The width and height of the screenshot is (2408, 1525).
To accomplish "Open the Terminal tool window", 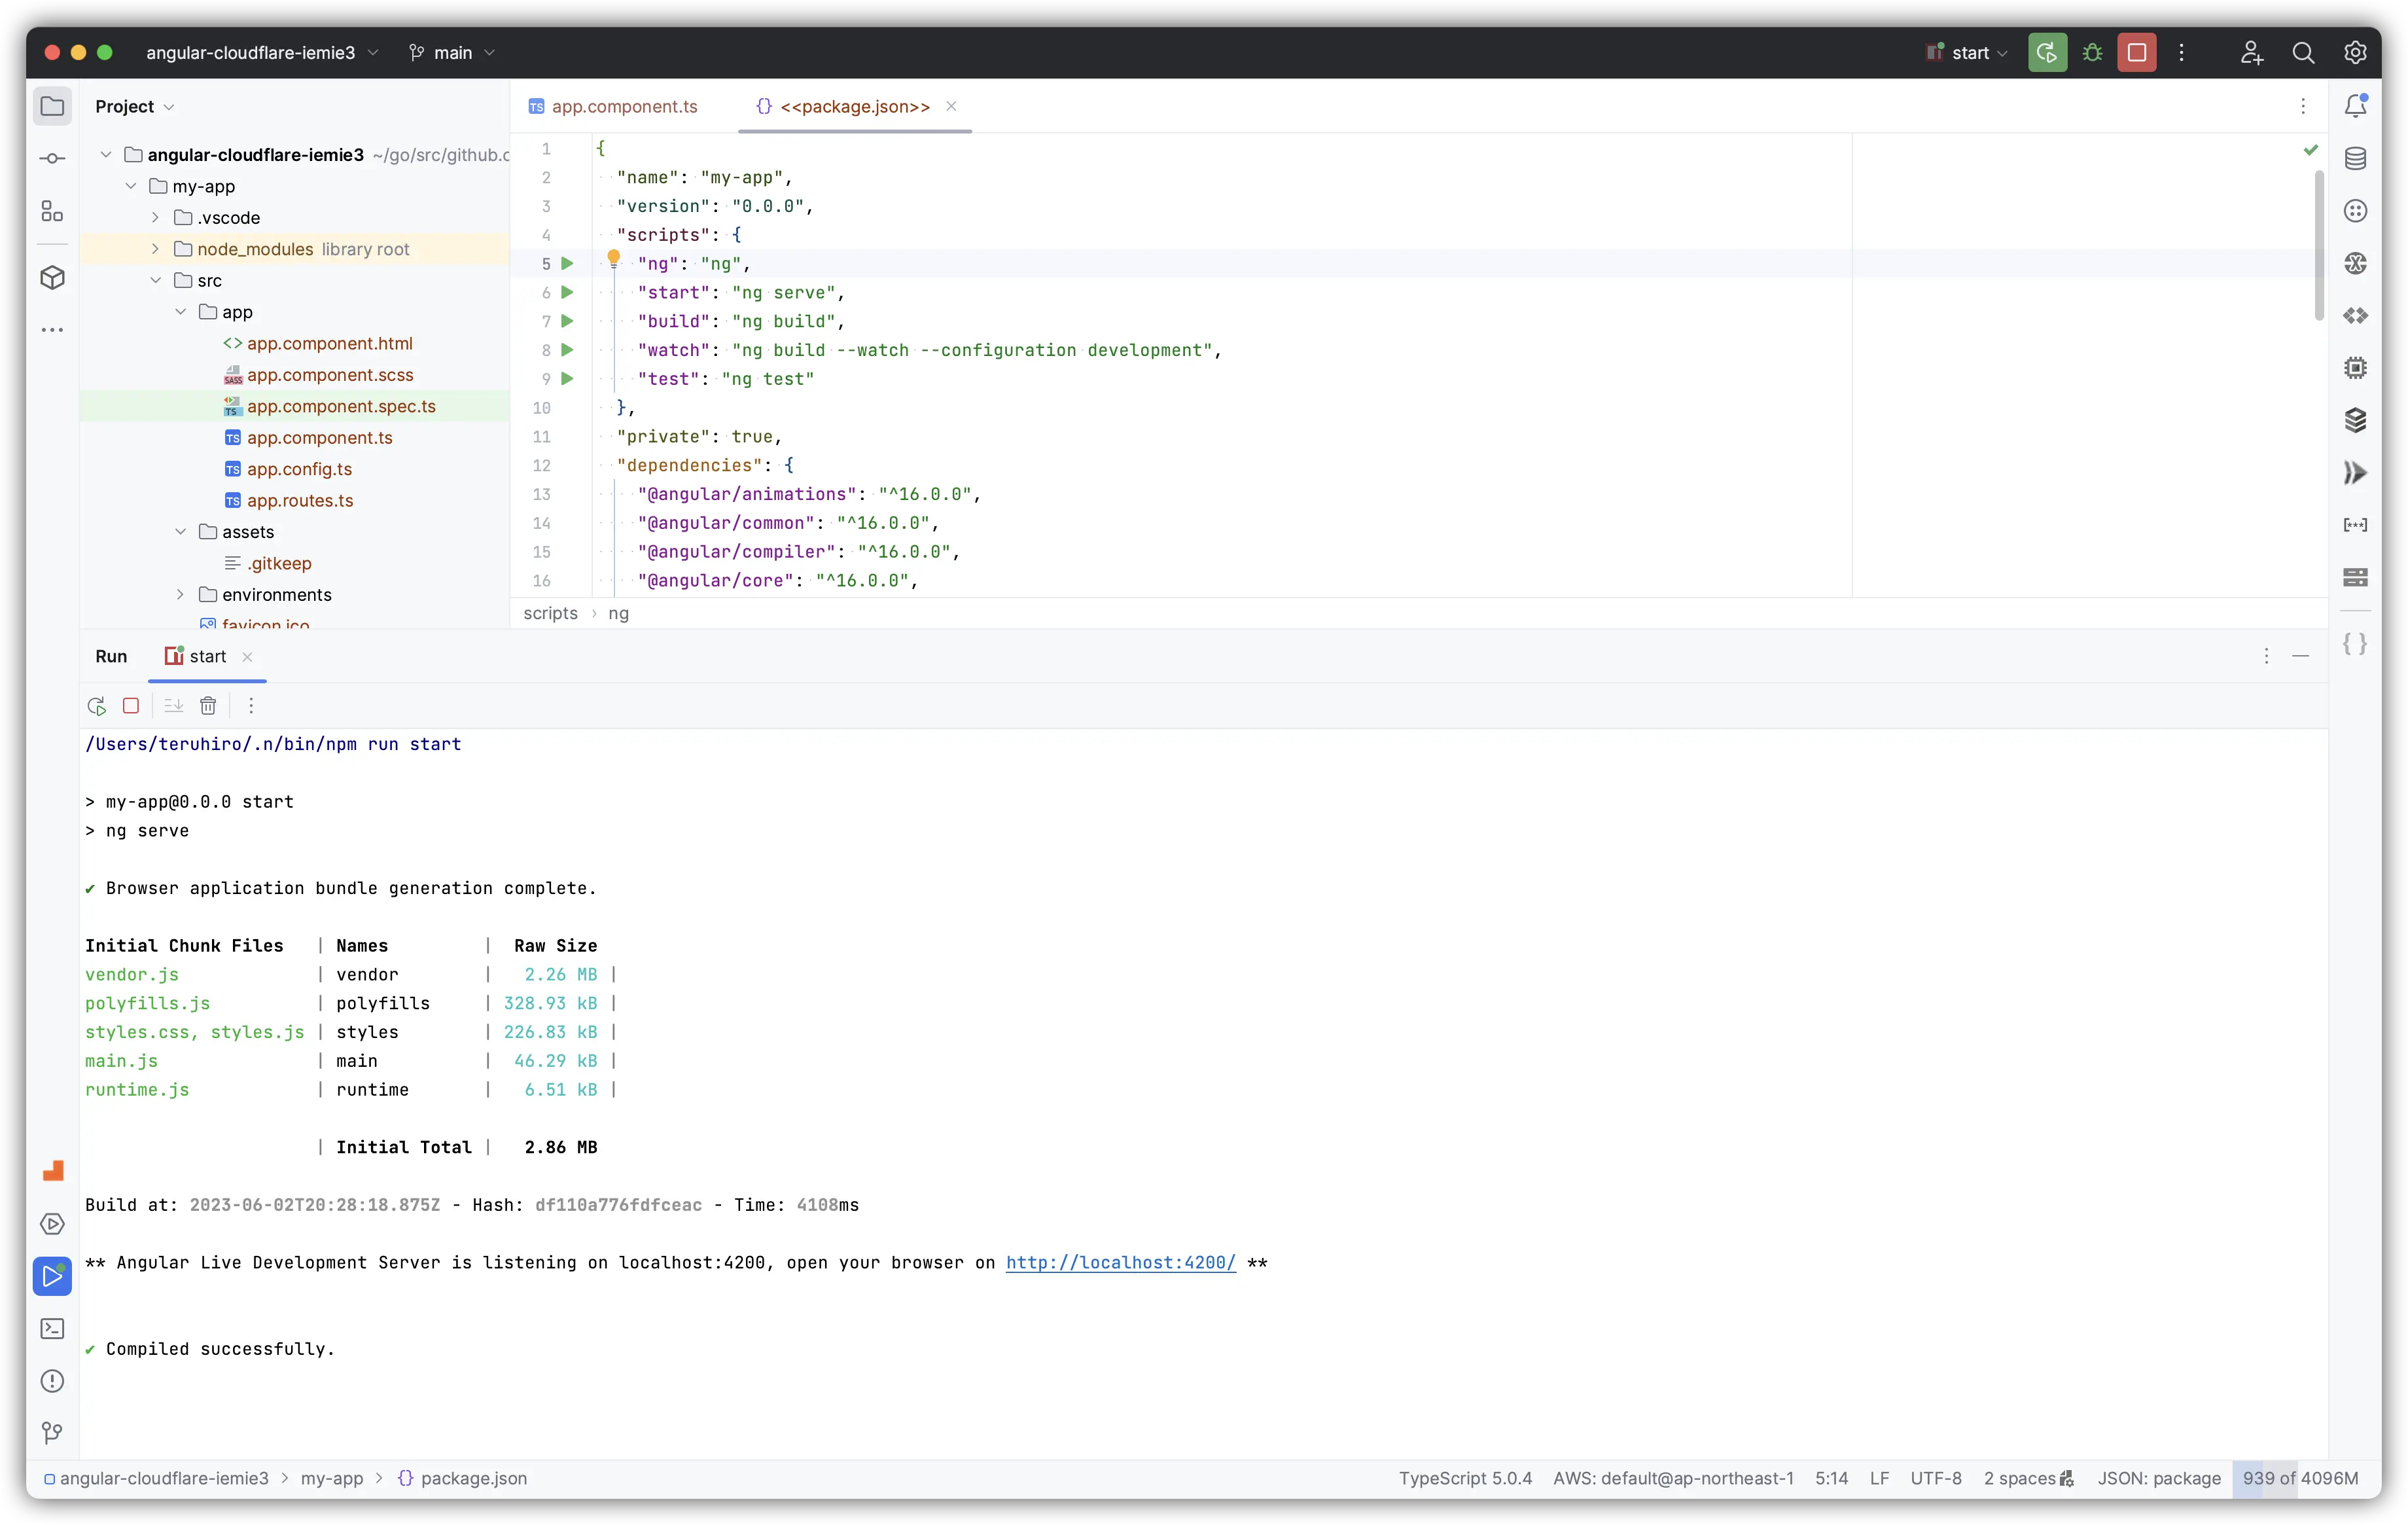I will coord(52,1329).
